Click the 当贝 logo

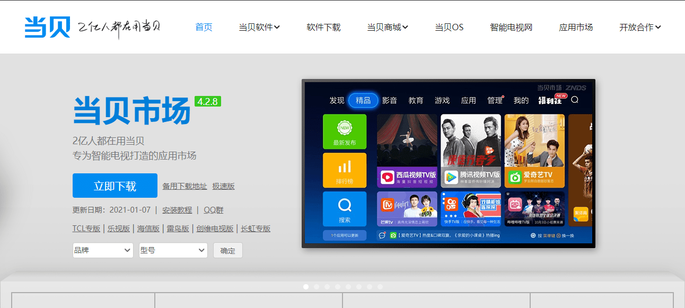pyautogui.click(x=47, y=27)
